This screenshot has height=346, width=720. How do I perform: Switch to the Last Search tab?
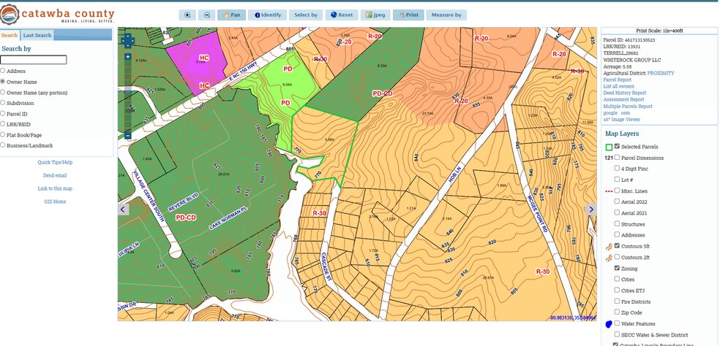pyautogui.click(x=37, y=35)
